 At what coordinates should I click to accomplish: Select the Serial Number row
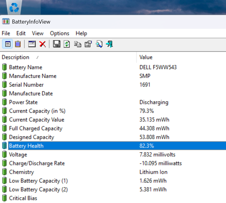tap(113, 85)
